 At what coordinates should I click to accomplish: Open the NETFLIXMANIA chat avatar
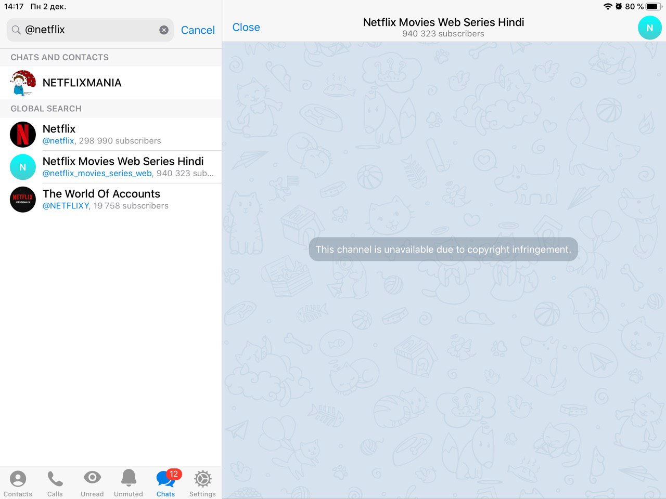pos(23,83)
